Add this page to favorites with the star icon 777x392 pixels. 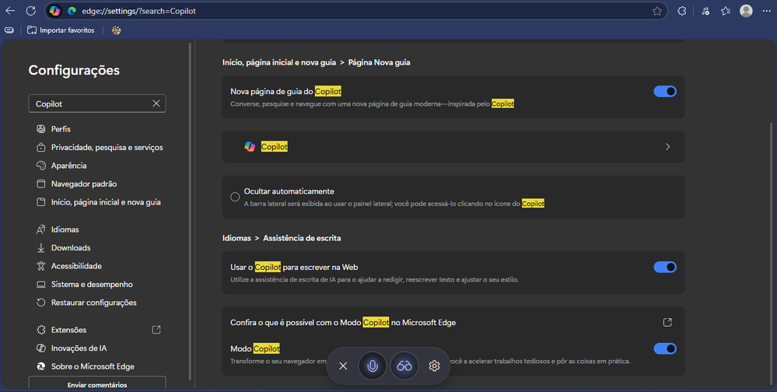click(x=657, y=11)
